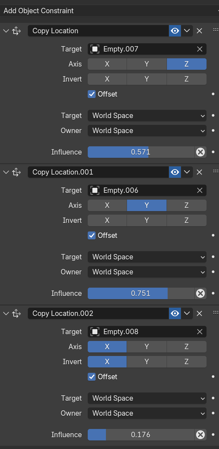The width and height of the screenshot is (219, 449).
Task: Open Owner space dropdown in Copy Location.001
Action: click(x=147, y=272)
